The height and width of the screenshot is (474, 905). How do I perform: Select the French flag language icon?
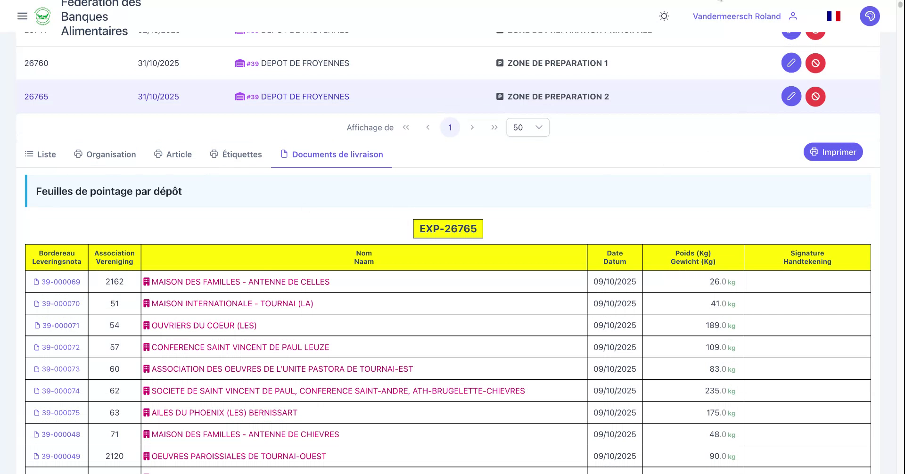point(833,16)
